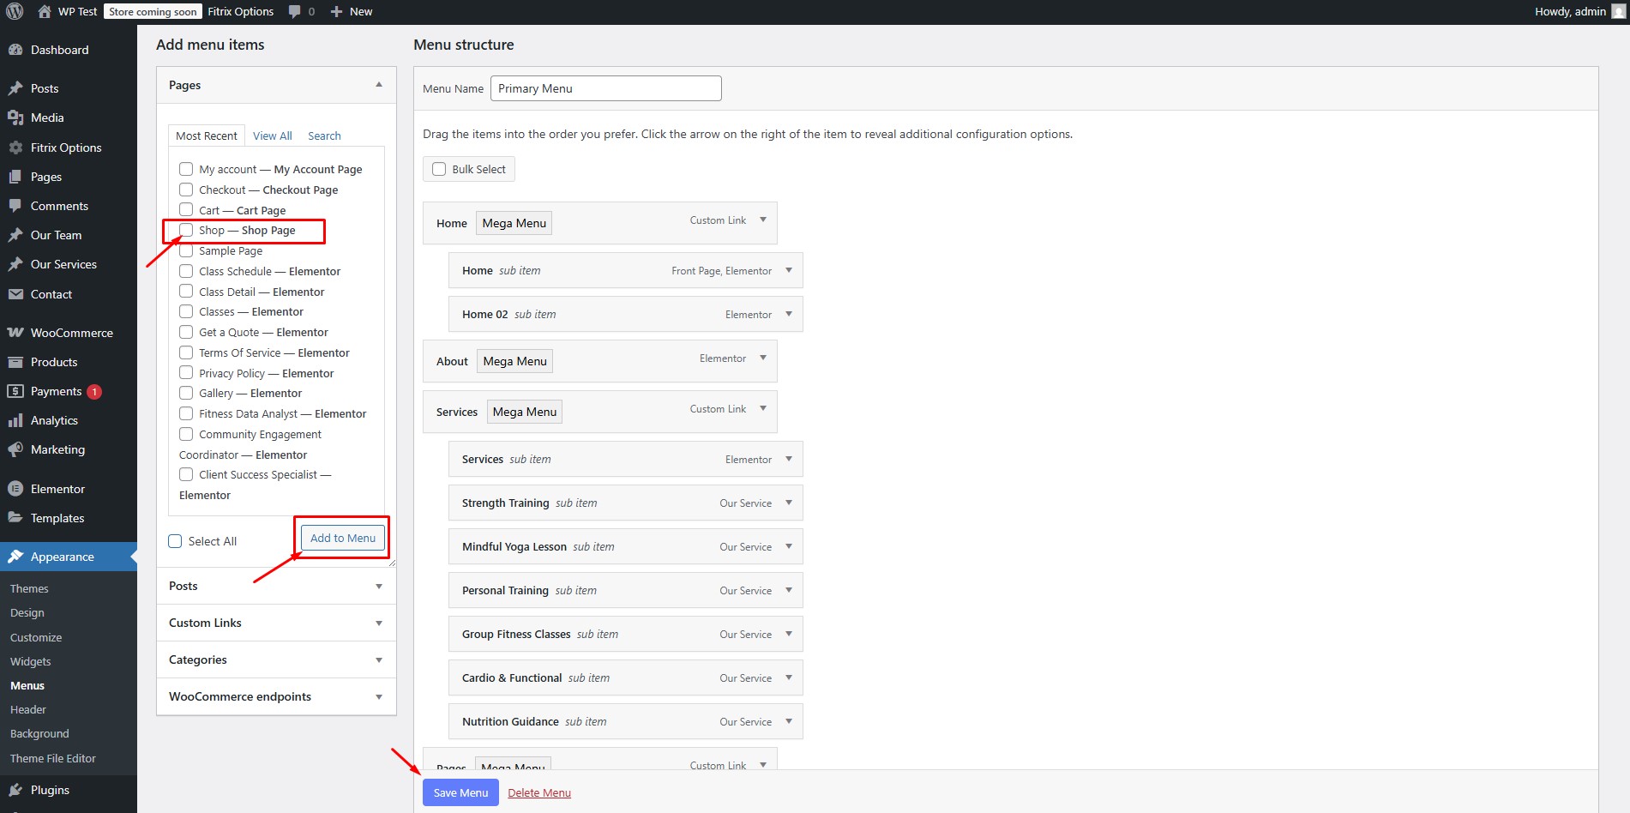Click the Marketing megaphone icon

pyautogui.click(x=15, y=449)
